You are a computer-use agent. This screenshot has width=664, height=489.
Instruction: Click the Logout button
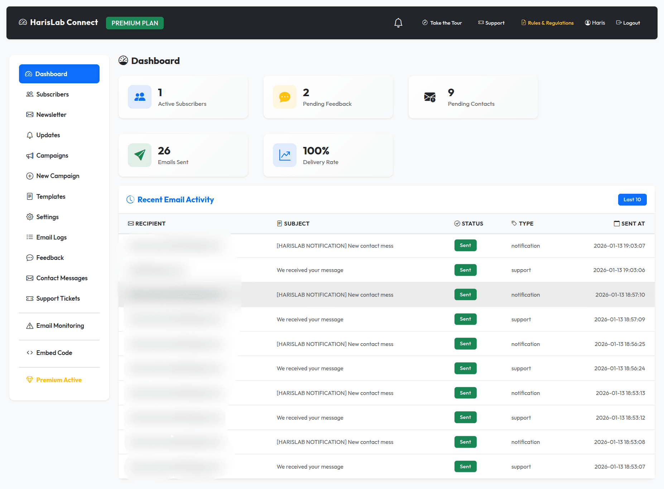click(627, 23)
